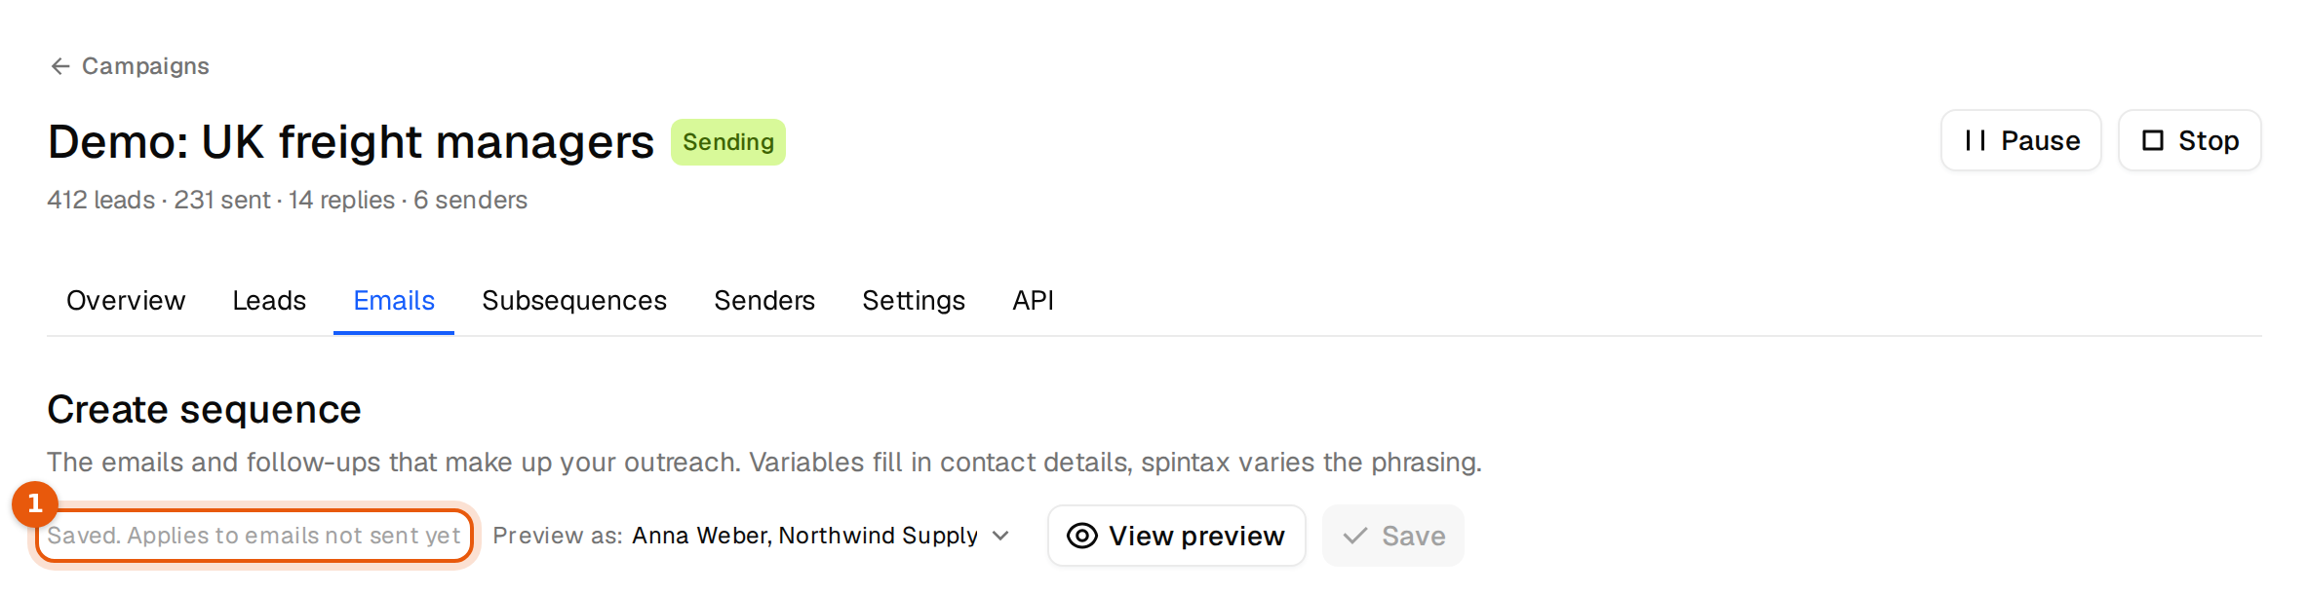Go to the Subsequences tab
Image resolution: width=2309 pixels, height=594 pixels.
click(x=574, y=301)
